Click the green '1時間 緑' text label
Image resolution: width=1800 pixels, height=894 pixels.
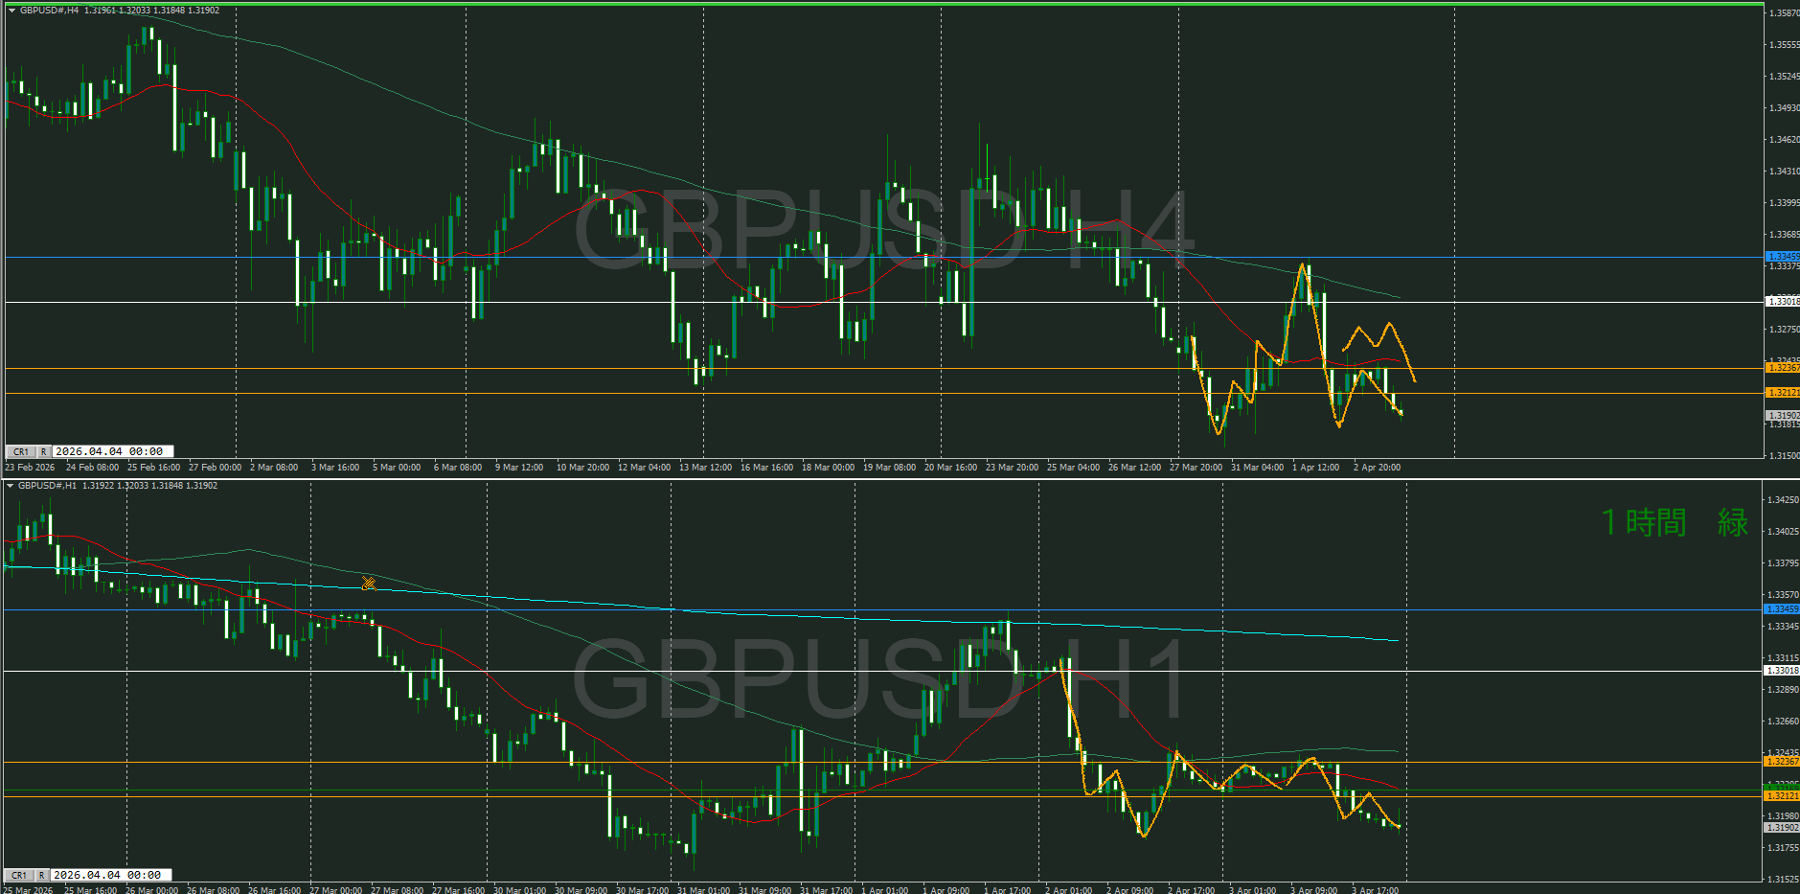pyautogui.click(x=1675, y=522)
